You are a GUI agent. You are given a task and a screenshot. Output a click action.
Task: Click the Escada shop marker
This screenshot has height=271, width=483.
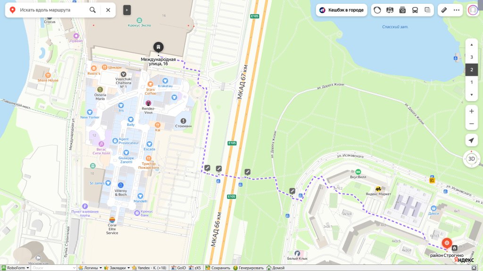click(x=150, y=144)
